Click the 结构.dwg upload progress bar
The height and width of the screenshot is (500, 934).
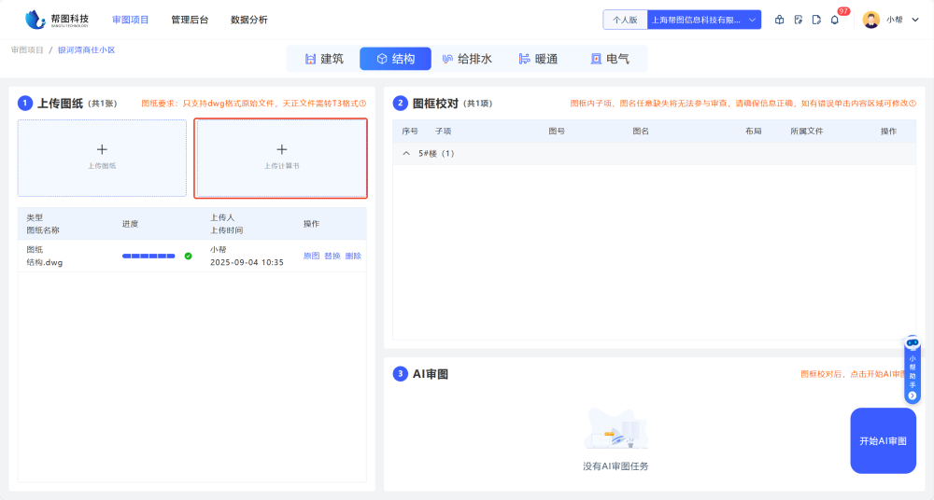coord(149,256)
